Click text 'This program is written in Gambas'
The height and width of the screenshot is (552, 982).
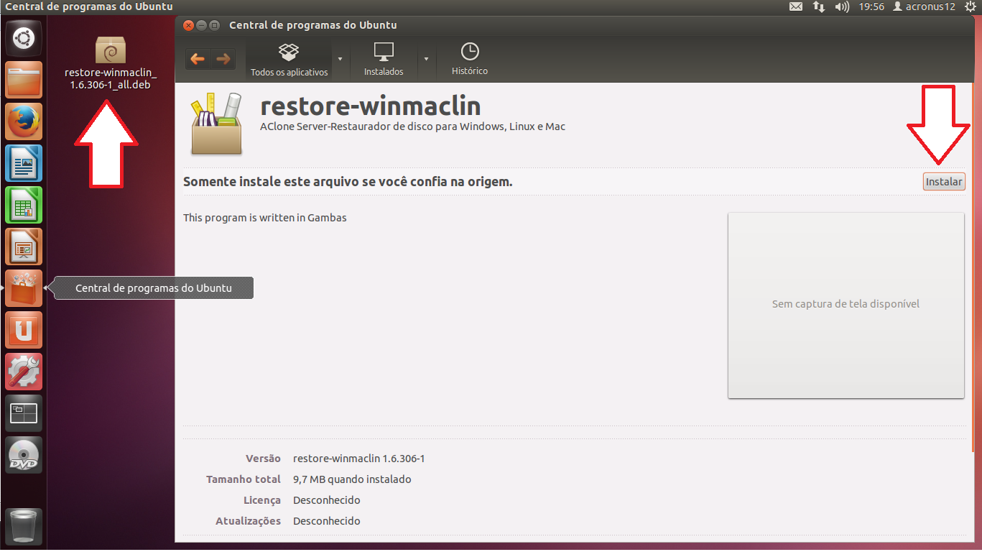point(265,217)
